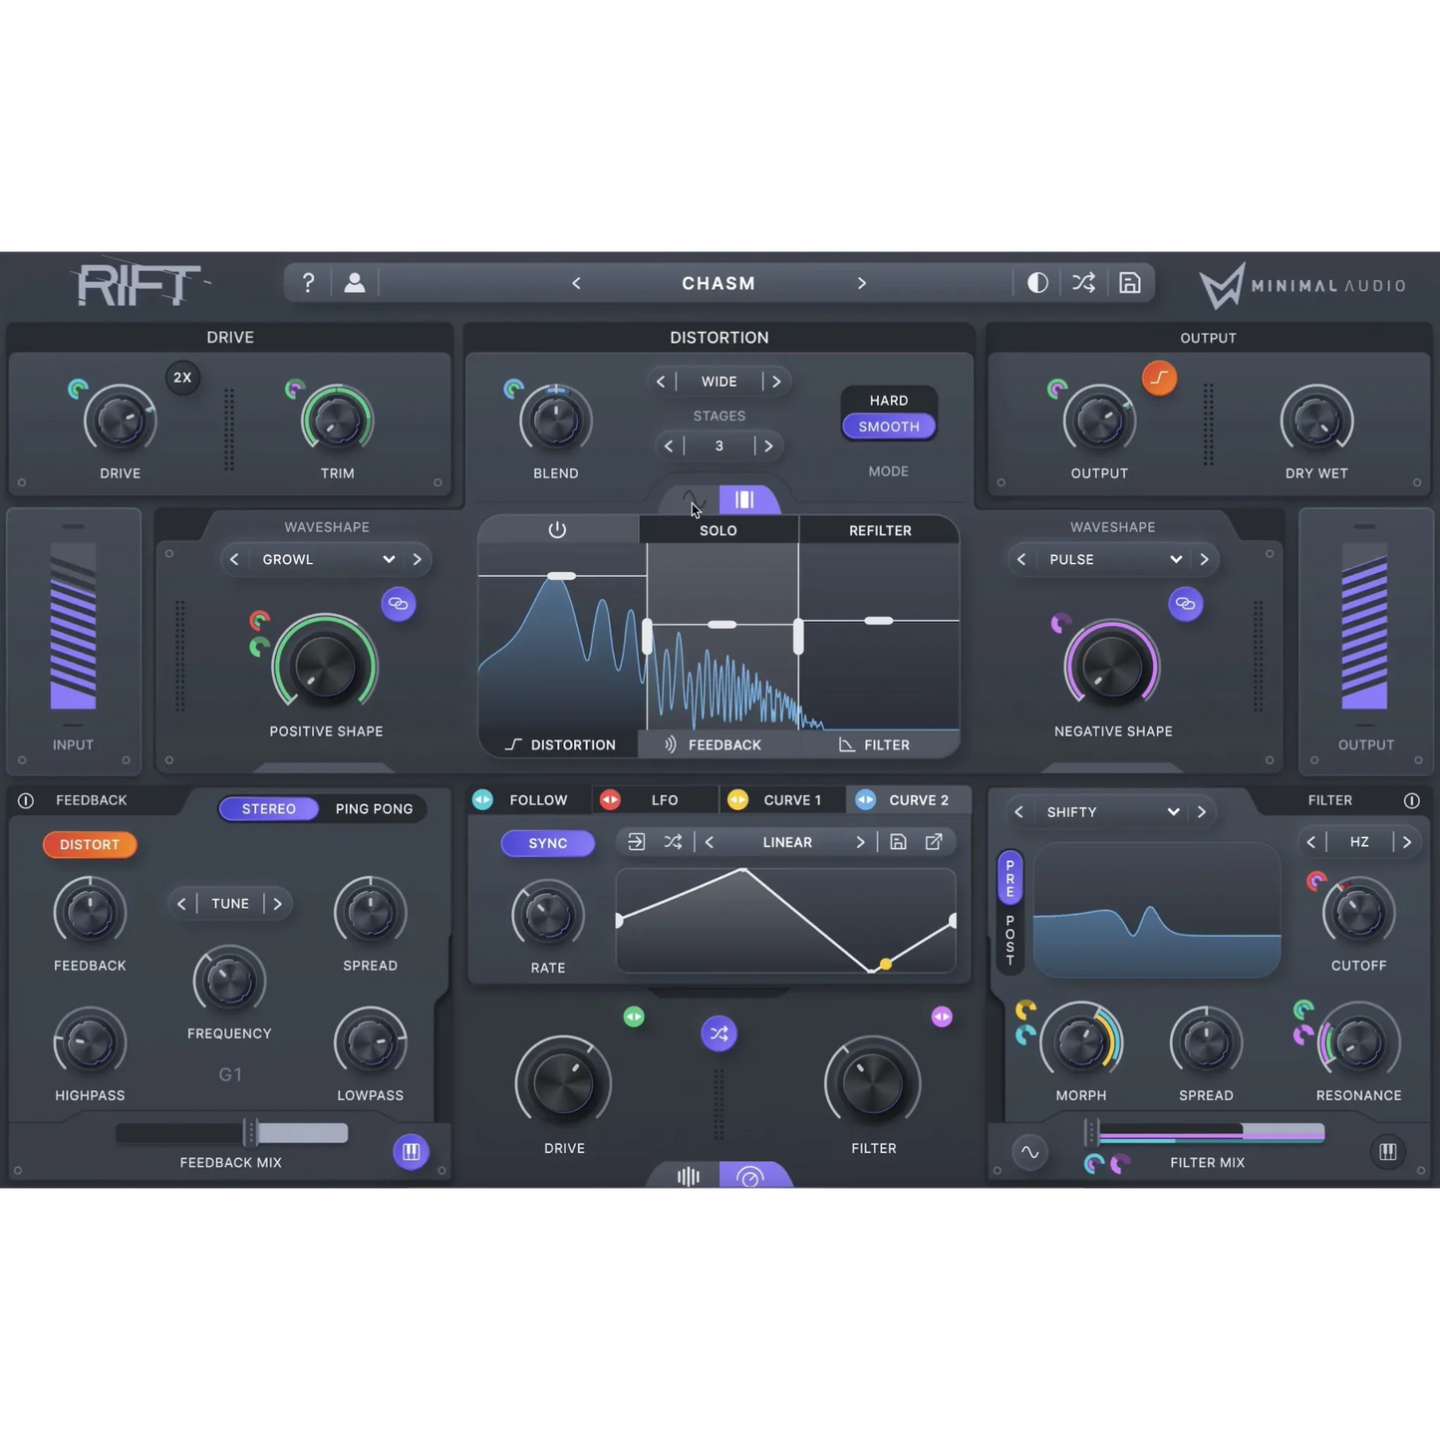This screenshot has height=1440, width=1440.
Task: Click the shuffle icon between Drive and Filter knobs
Action: click(x=719, y=1033)
